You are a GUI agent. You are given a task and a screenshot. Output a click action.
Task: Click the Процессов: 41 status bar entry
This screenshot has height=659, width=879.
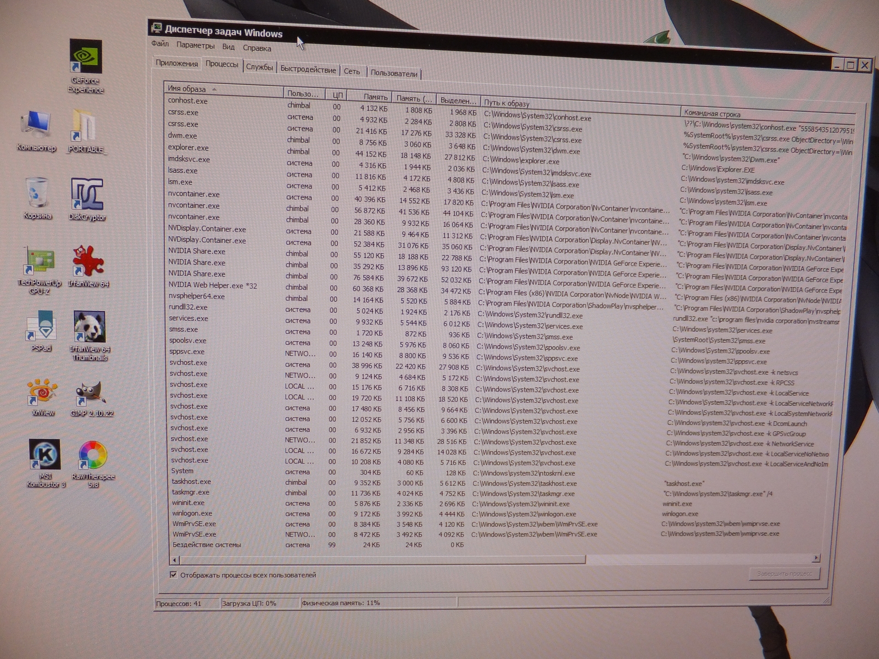[179, 604]
